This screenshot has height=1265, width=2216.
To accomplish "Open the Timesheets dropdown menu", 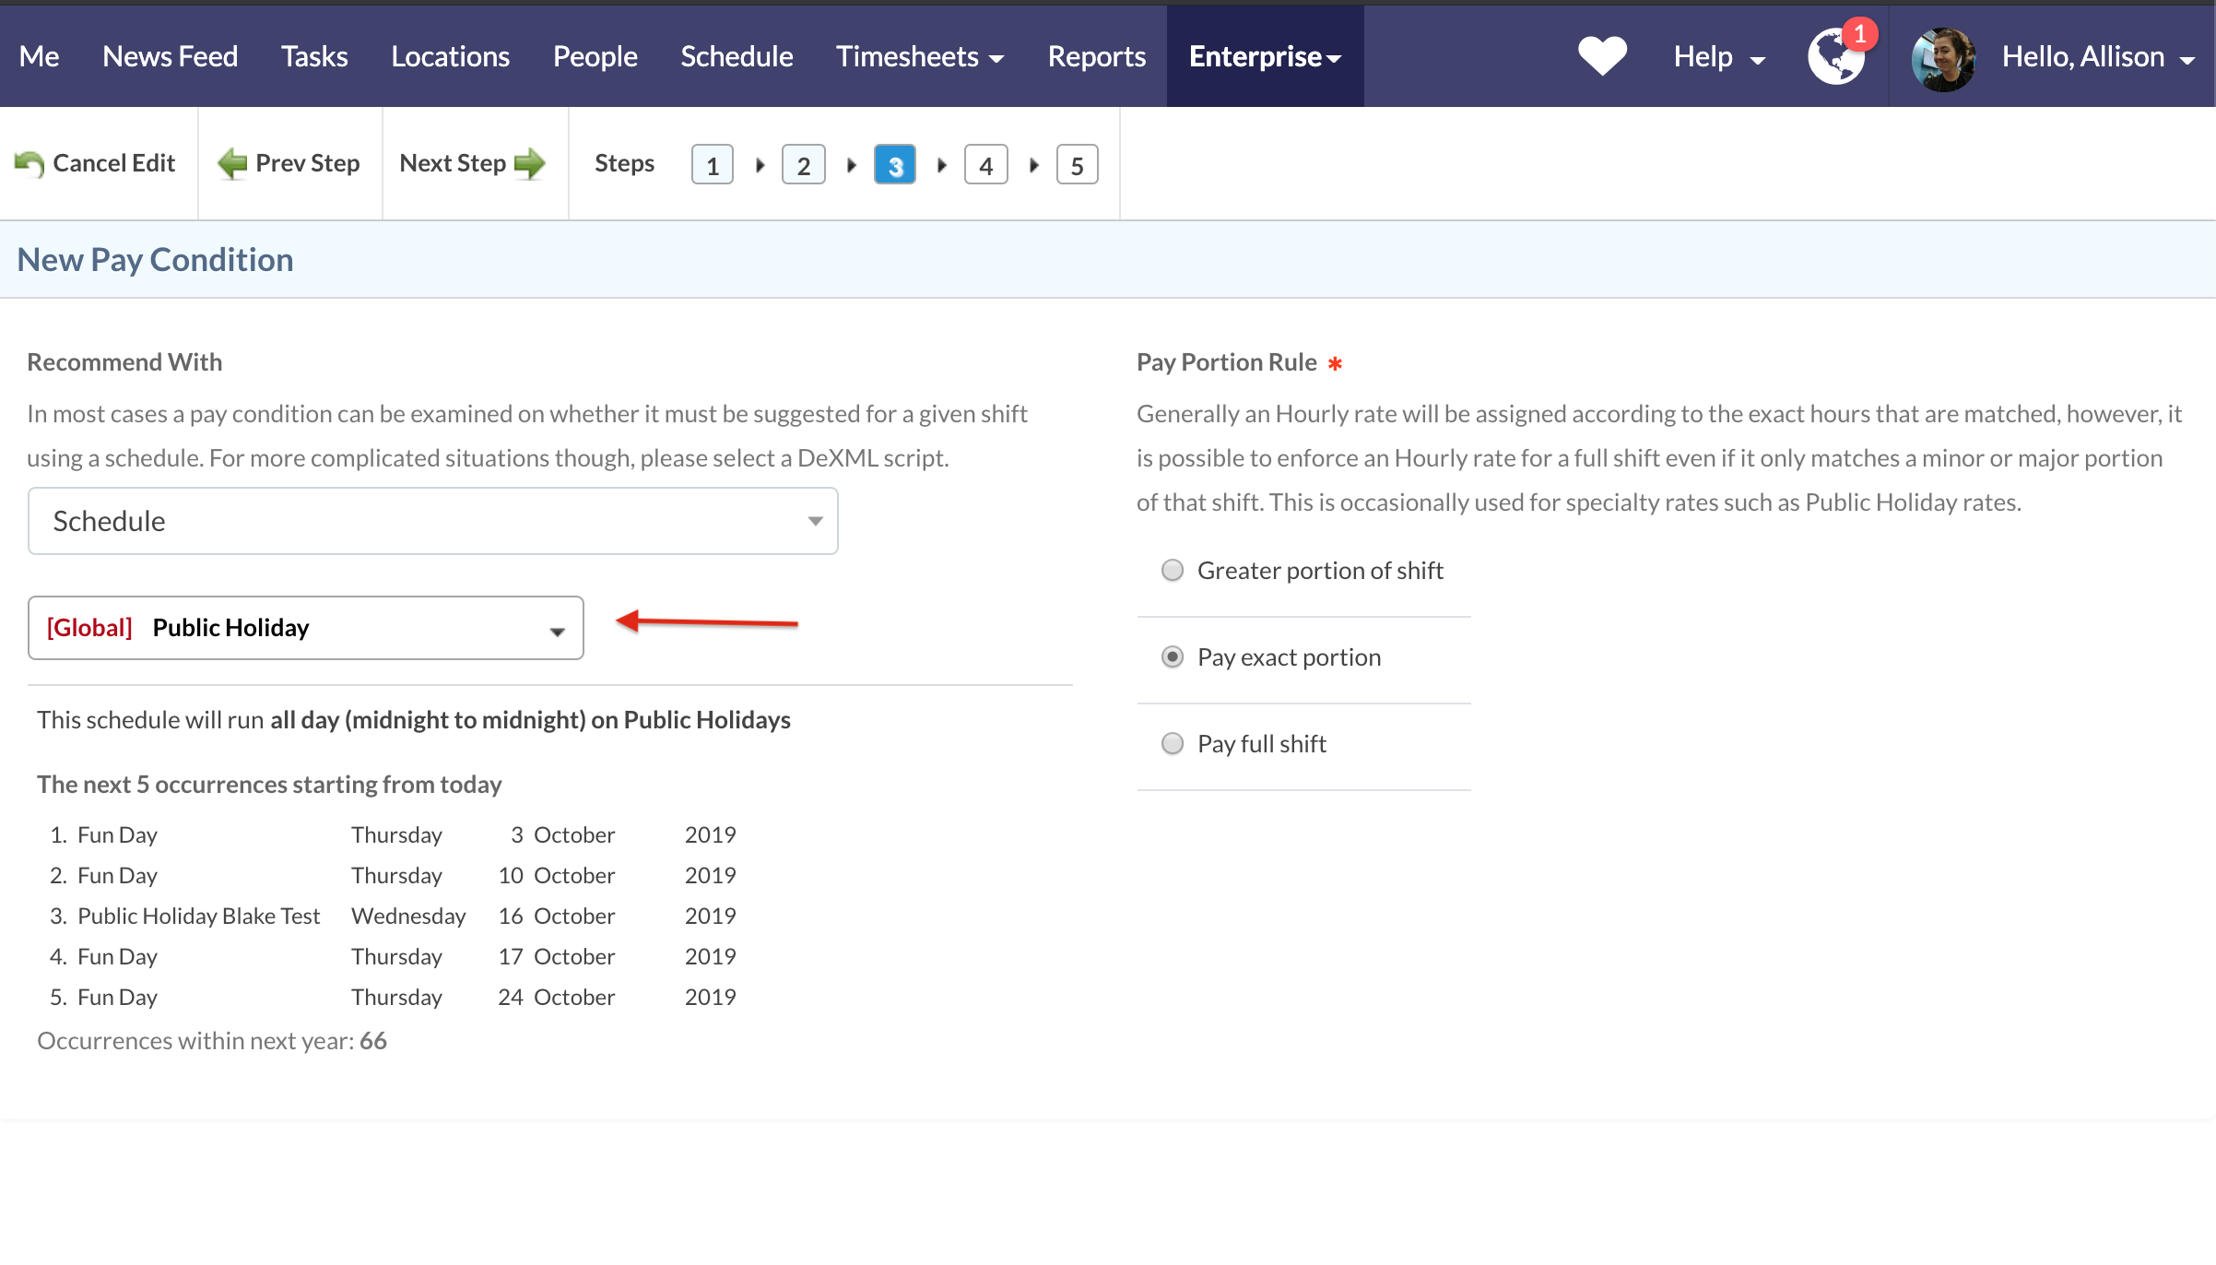I will click(919, 57).
